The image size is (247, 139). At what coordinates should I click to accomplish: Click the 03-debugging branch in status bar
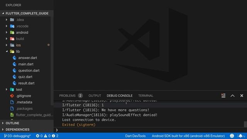[x=17, y=136]
